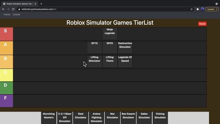Pick the Bee Swarm Simulator card
Screen dimensions: 220x124
[128, 118]
